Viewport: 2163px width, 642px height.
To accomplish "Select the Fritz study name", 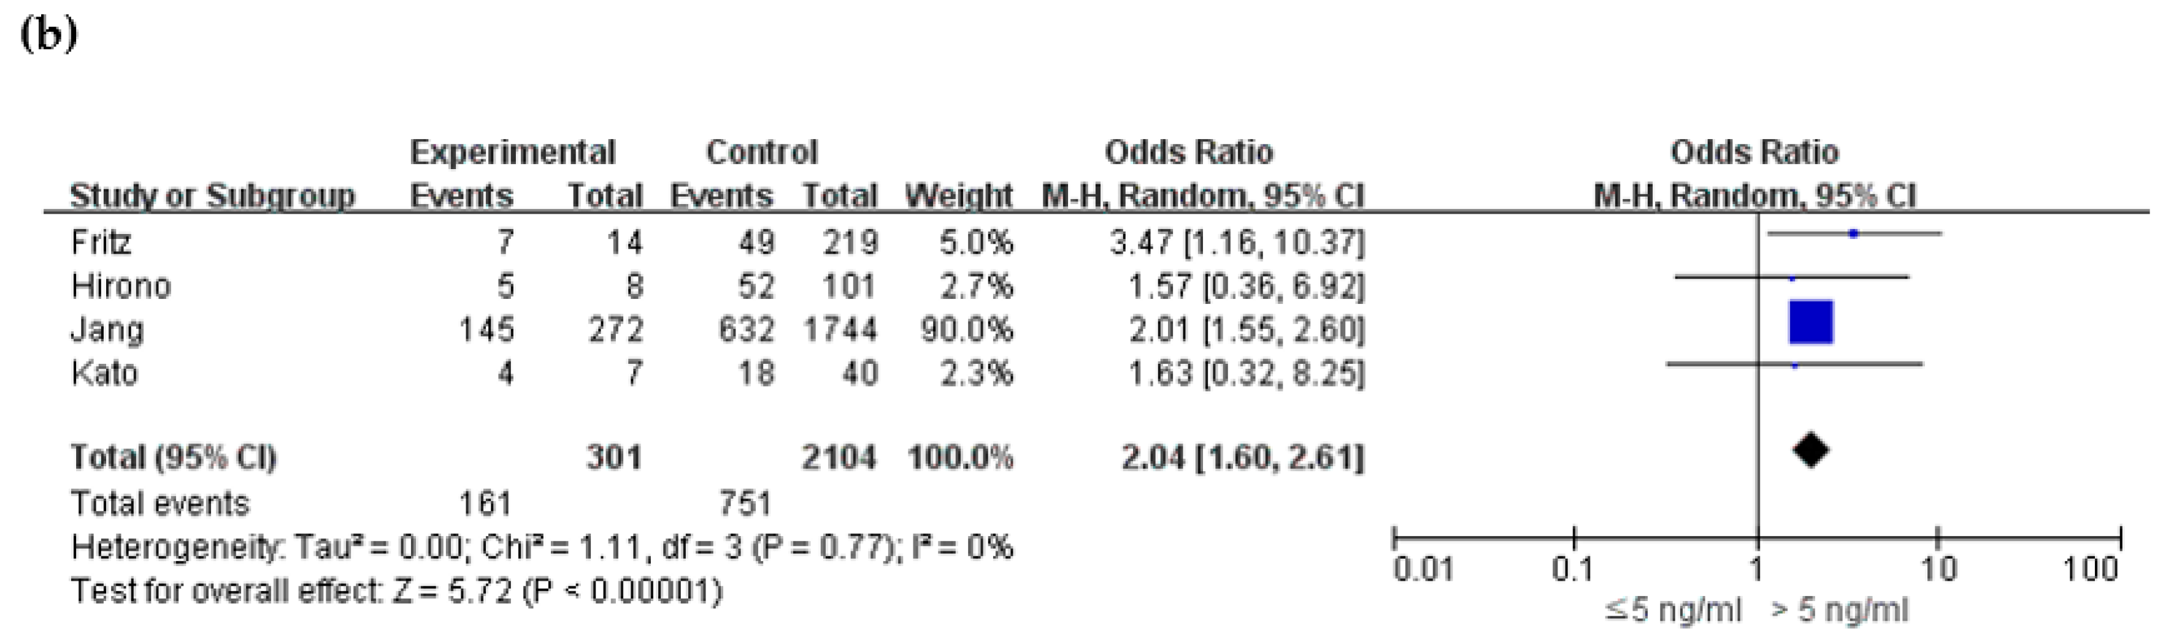I will click(101, 243).
